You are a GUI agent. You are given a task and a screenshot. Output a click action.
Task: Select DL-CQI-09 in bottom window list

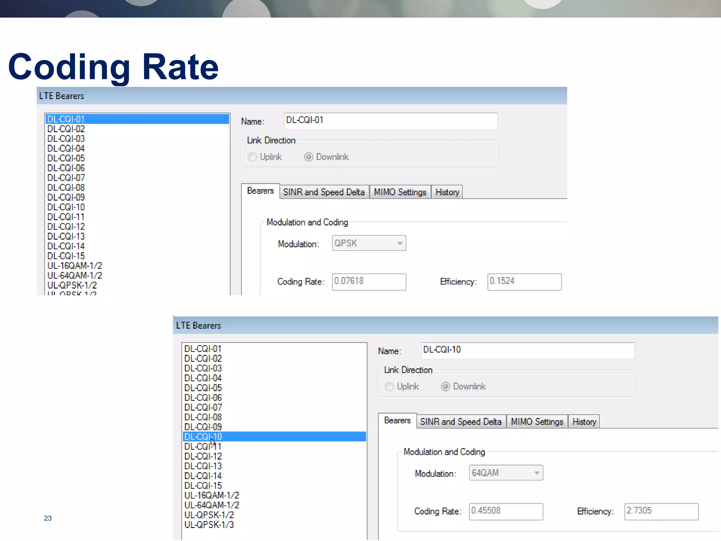pyautogui.click(x=275, y=427)
